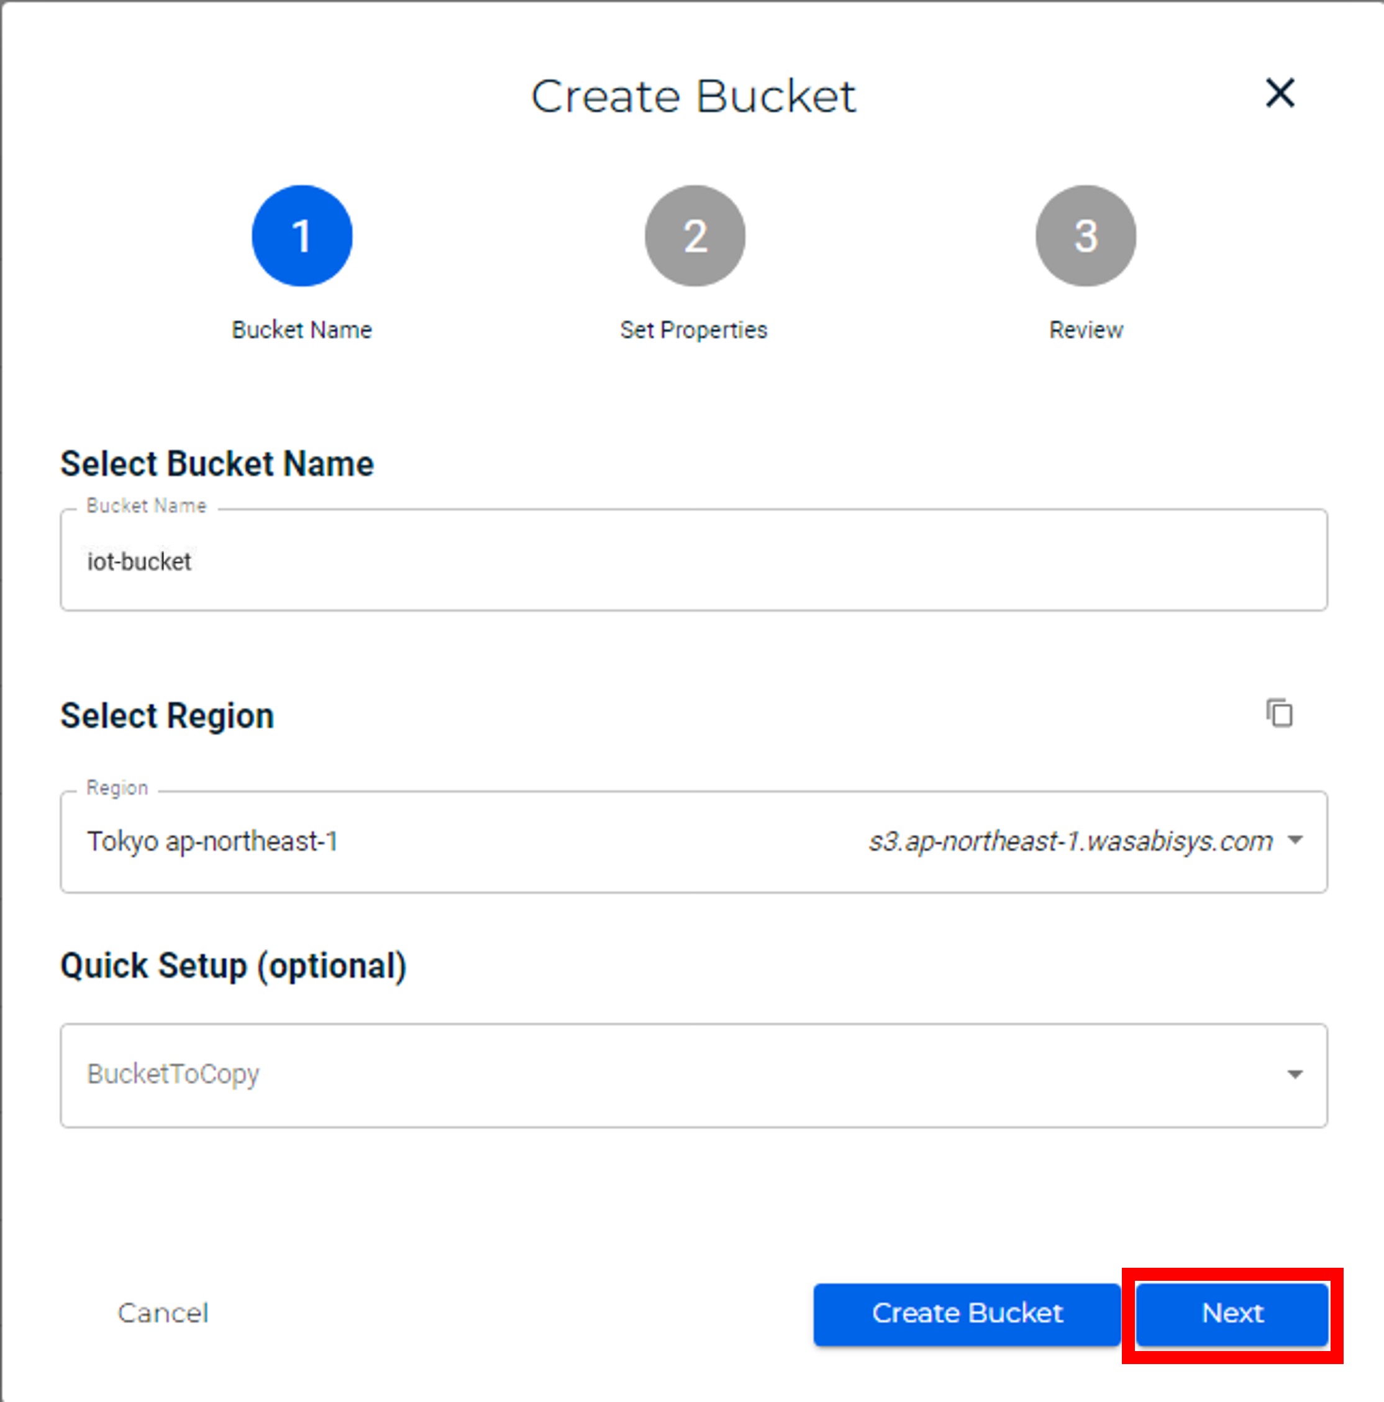Viewport: 1384px width, 1402px height.
Task: Click the s3.ap-northeast-1.wasabisys.com endpoint text
Action: point(1071,842)
